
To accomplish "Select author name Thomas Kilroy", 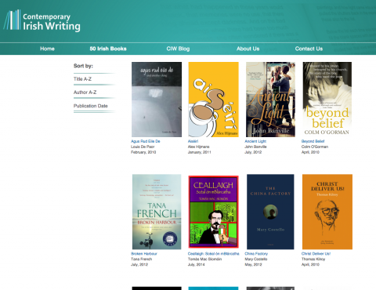I will click(x=313, y=259).
